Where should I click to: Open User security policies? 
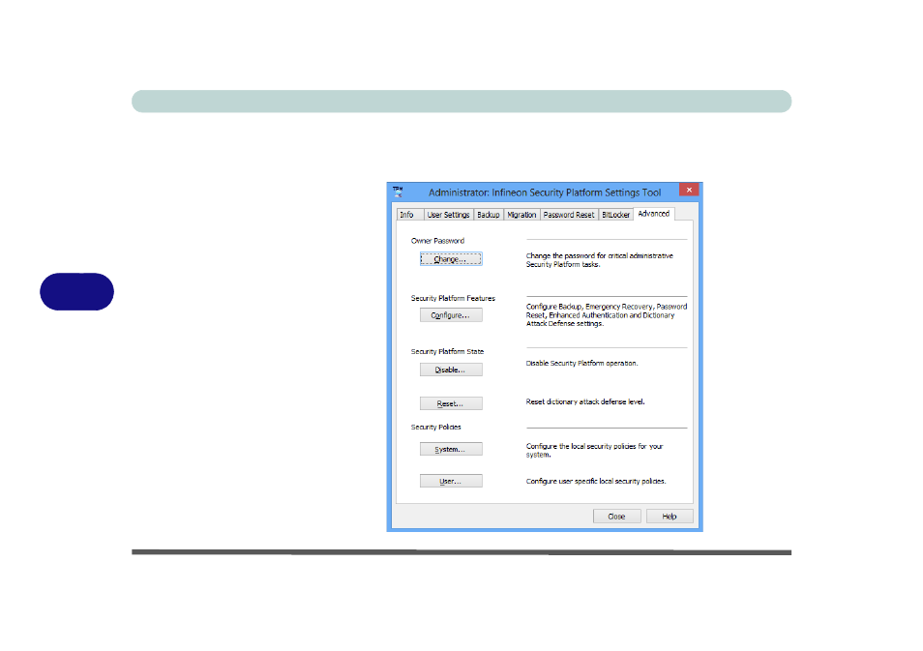point(451,481)
